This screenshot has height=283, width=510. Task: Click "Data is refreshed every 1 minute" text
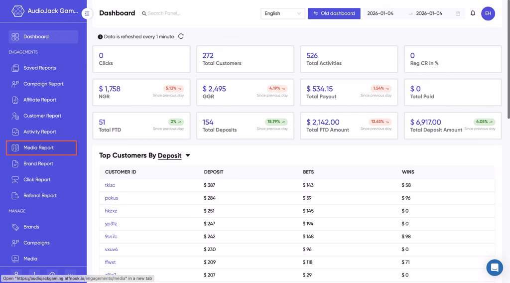(139, 37)
